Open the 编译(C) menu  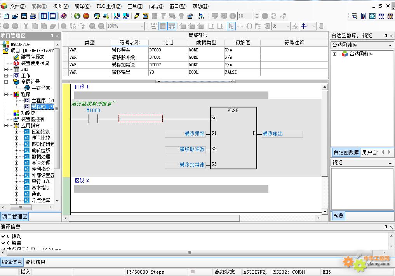click(x=82, y=6)
